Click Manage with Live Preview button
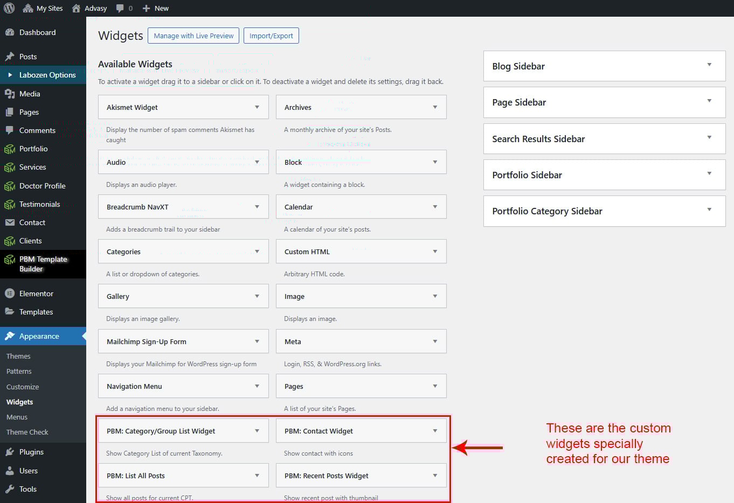This screenshot has width=734, height=503. point(193,36)
